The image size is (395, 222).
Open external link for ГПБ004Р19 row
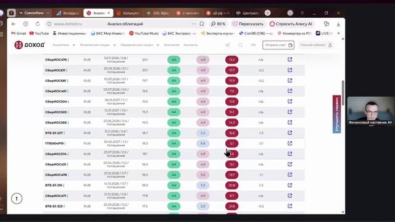(x=289, y=143)
